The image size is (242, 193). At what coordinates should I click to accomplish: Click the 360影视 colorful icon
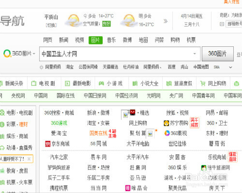pyautogui.click(x=167, y=133)
